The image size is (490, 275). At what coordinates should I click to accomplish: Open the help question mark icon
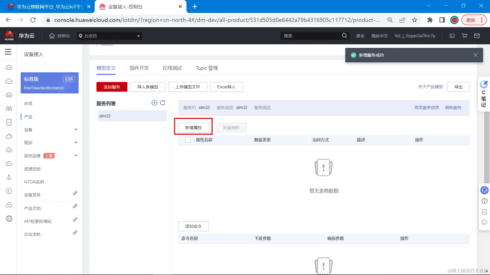coord(484,201)
